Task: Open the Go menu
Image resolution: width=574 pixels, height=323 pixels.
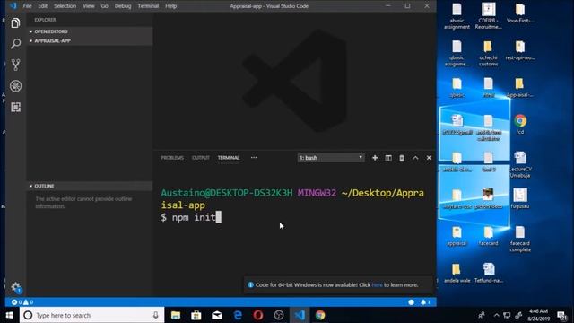Action: [x=104, y=6]
